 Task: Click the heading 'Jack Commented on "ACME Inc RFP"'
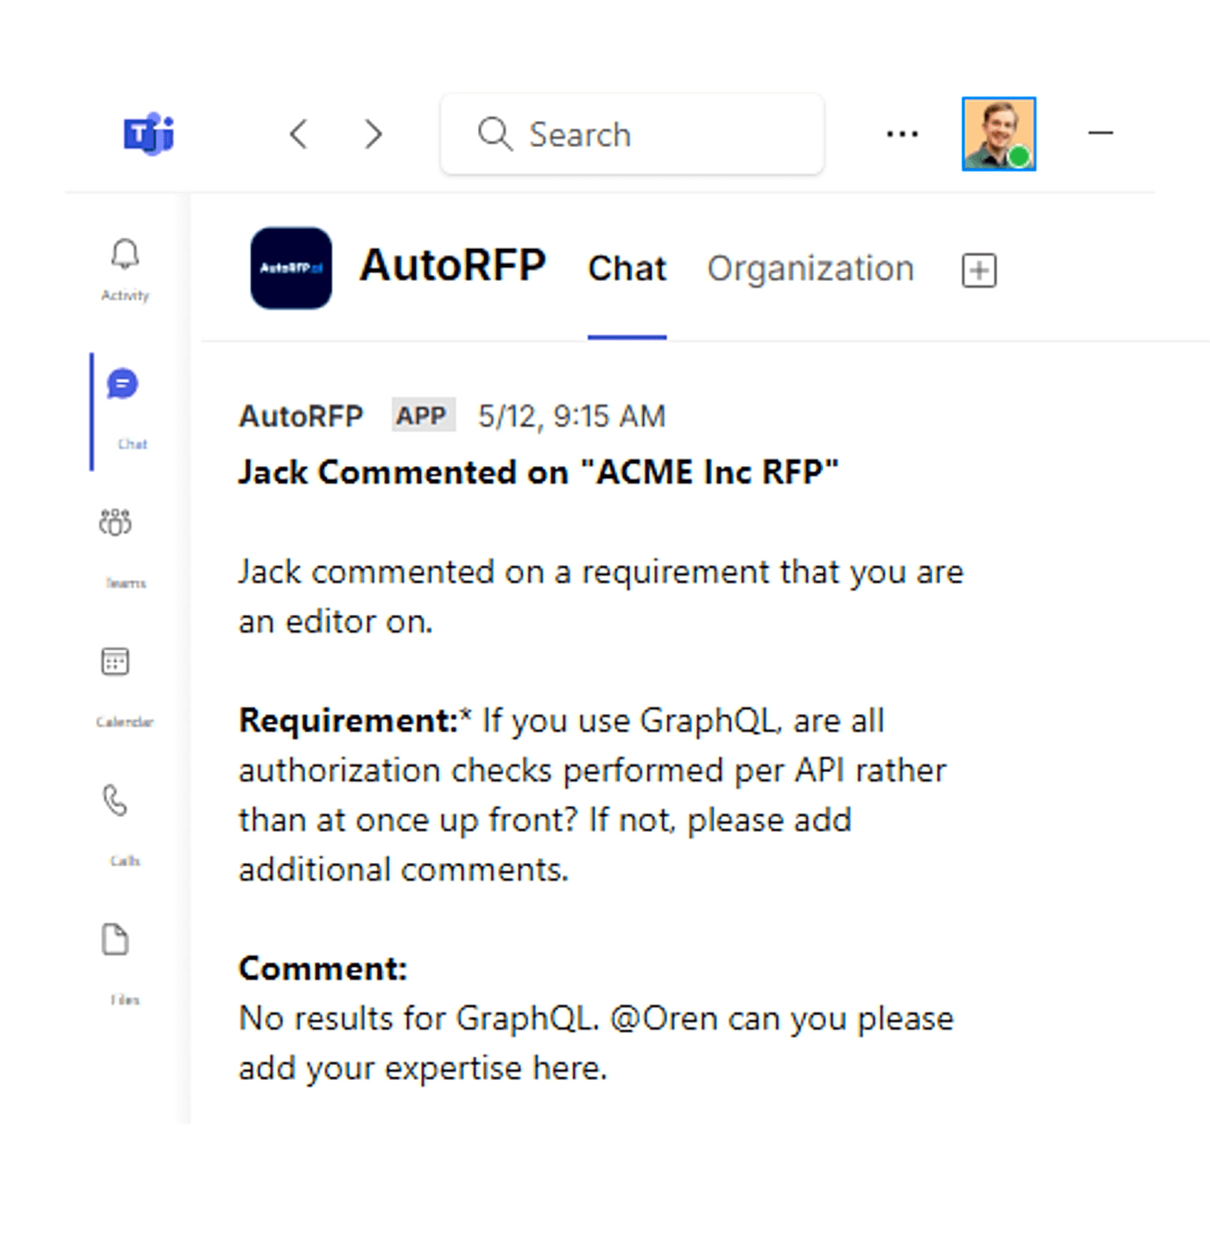coord(538,472)
